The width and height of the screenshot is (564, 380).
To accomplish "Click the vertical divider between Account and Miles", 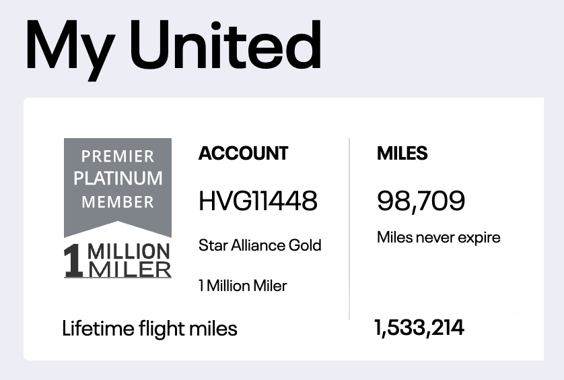I will coord(349,229).
